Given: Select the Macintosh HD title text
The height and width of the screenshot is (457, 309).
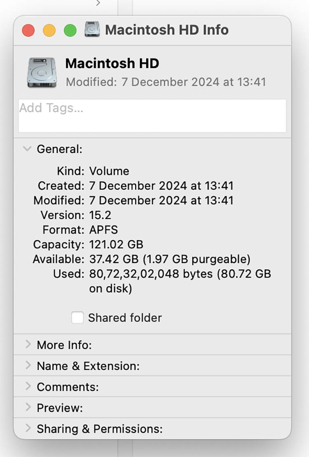Looking at the screenshot, I should (x=112, y=63).
